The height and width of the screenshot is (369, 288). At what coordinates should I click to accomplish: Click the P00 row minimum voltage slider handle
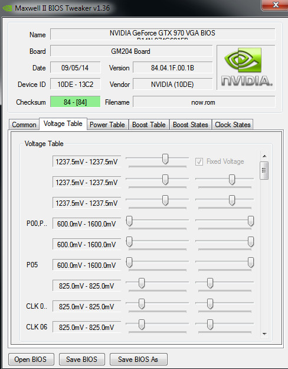click(129, 221)
